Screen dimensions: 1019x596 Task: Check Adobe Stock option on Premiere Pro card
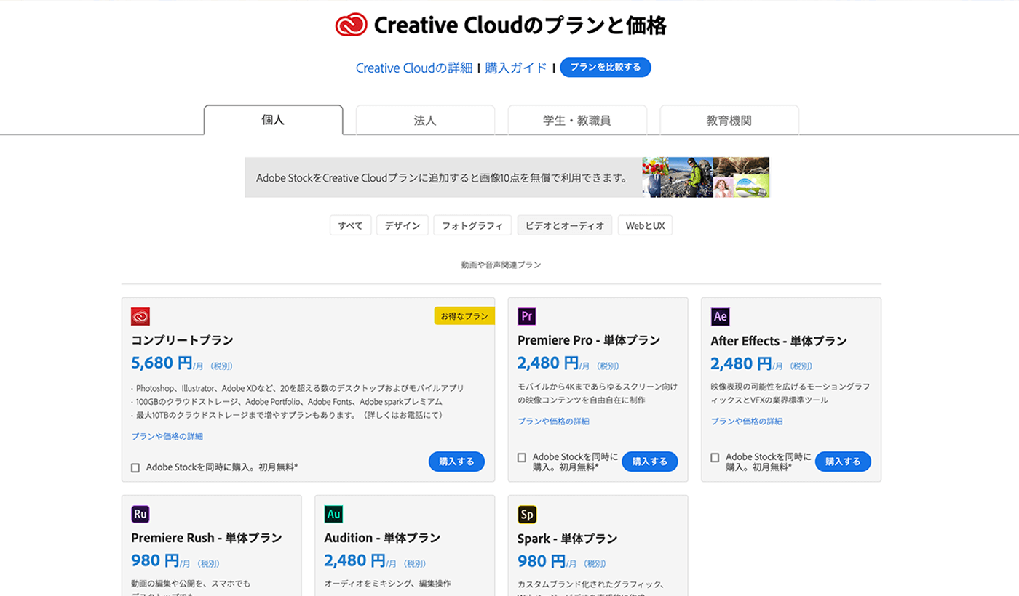[x=522, y=457]
